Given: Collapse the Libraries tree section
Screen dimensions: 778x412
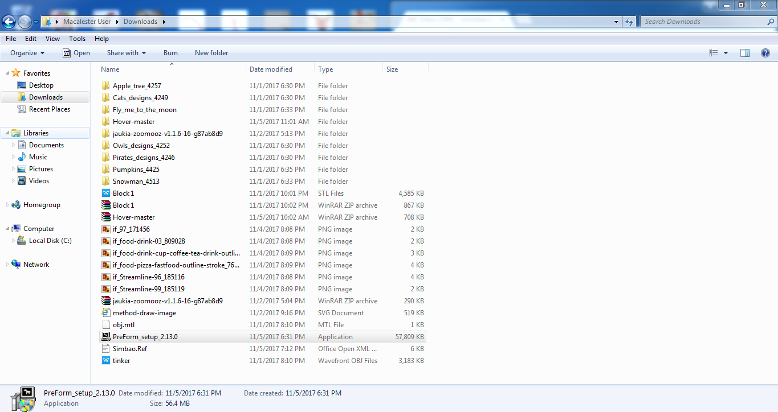Looking at the screenshot, I should 6,133.
